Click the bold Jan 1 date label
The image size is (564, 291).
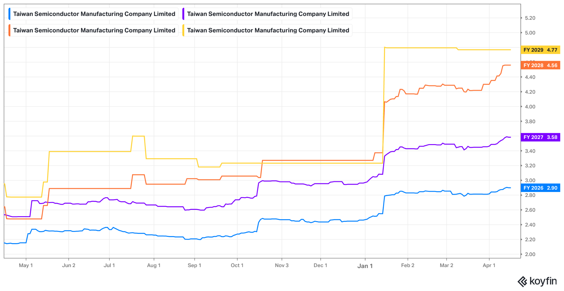[365, 266]
